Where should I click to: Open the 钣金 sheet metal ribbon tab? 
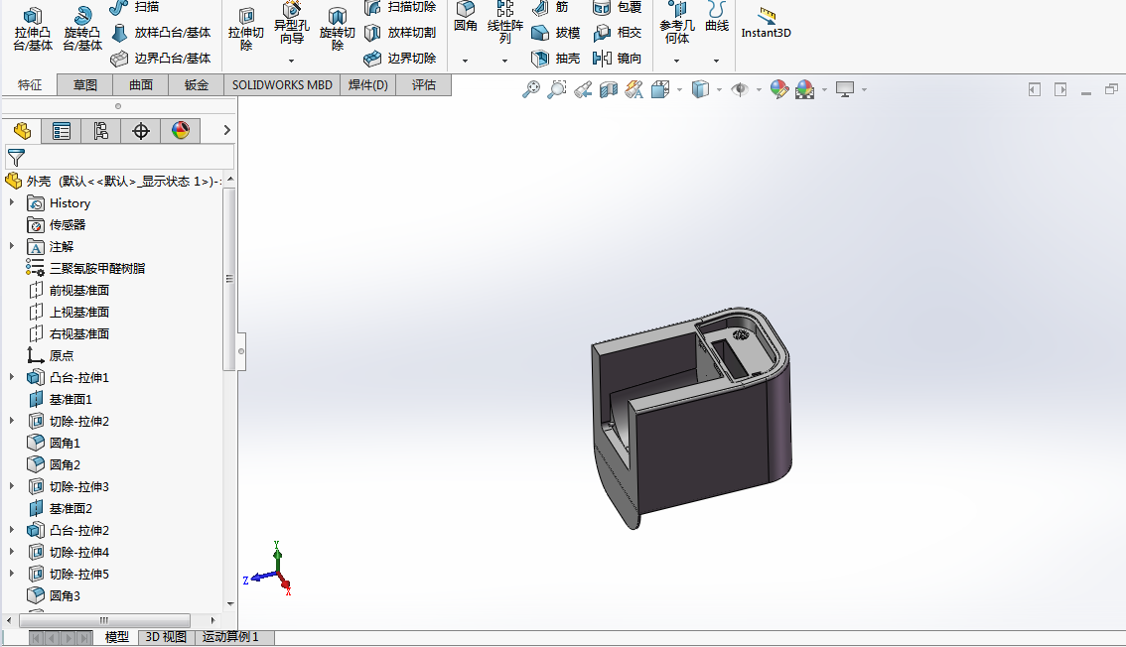coord(196,84)
